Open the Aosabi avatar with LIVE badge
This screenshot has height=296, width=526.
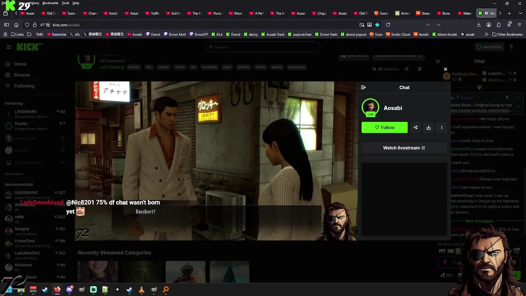click(x=370, y=108)
